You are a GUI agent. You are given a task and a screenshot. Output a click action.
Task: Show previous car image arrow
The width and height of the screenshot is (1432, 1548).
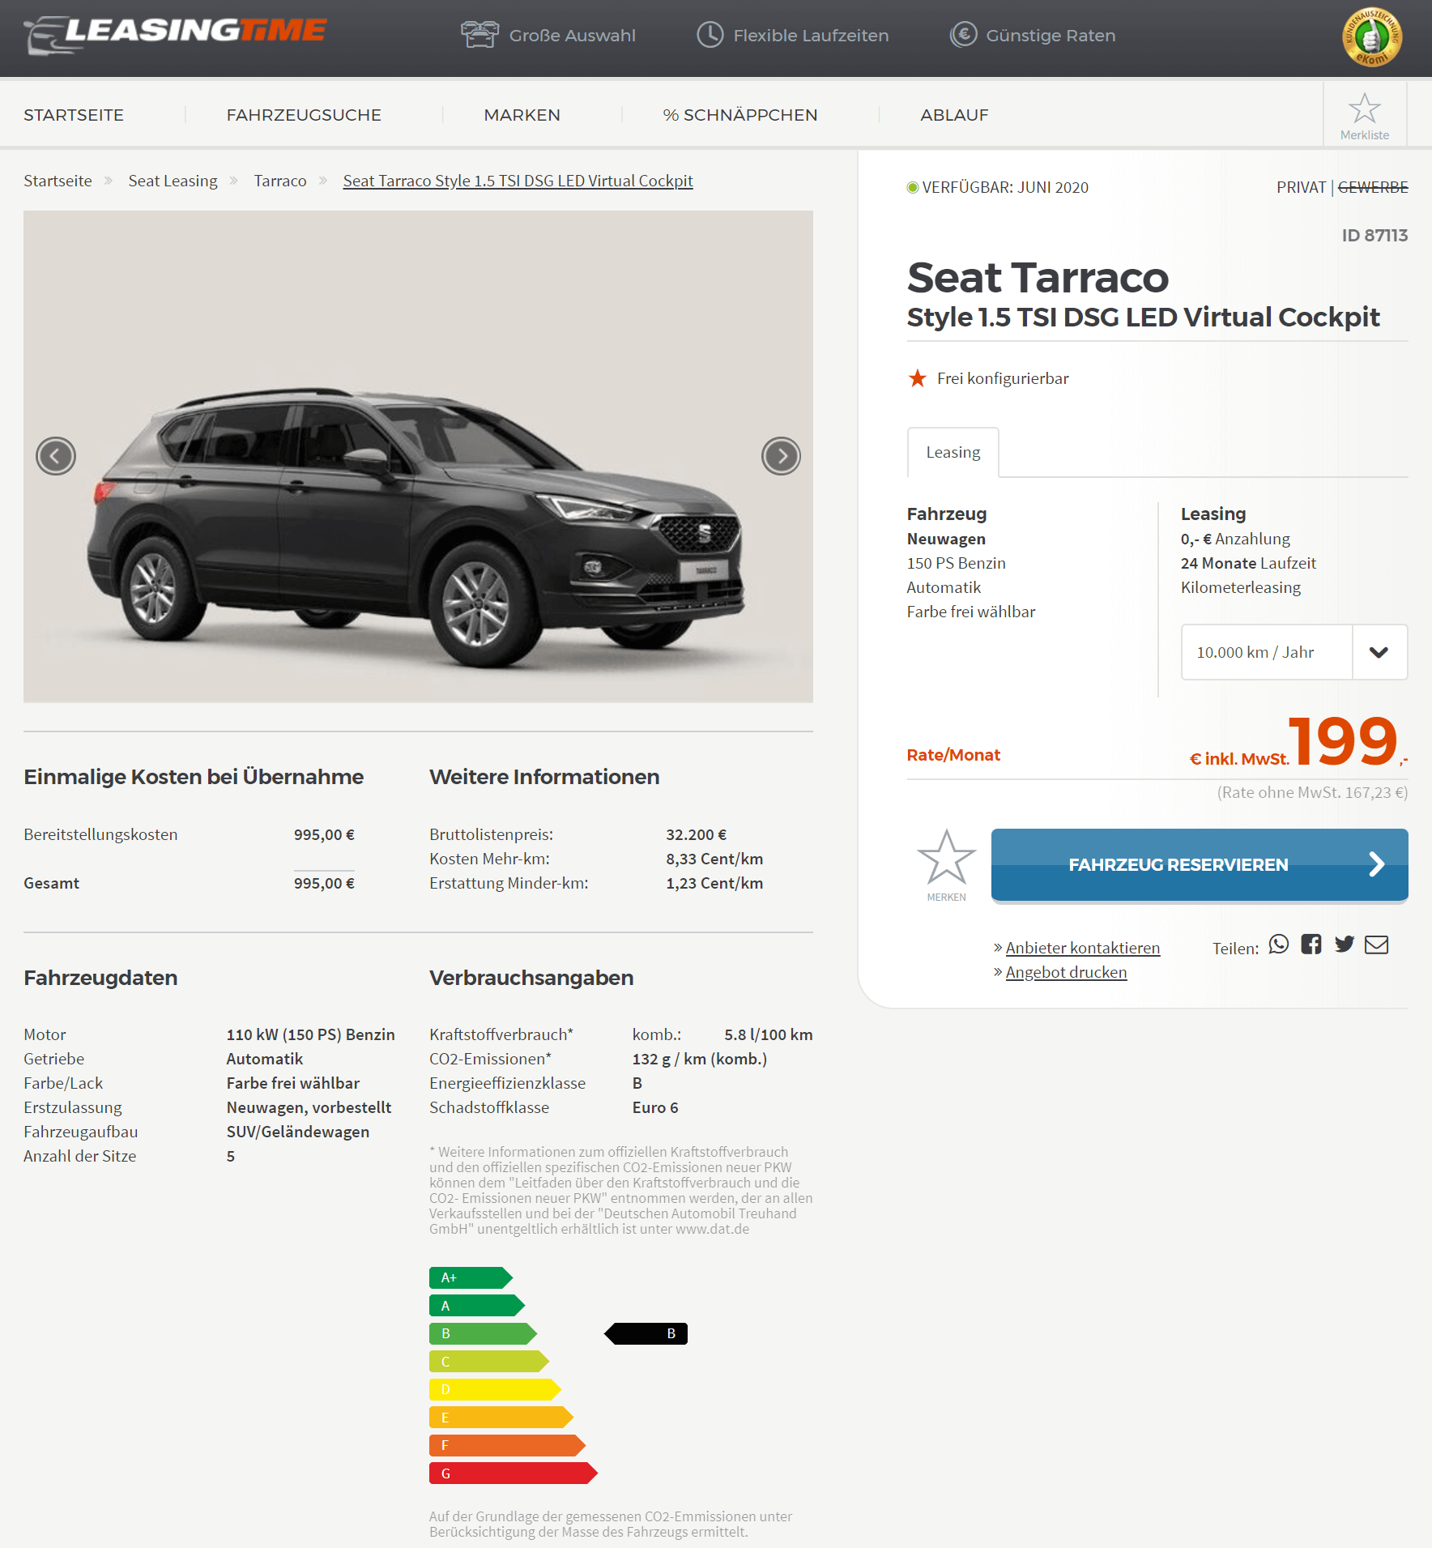point(56,456)
